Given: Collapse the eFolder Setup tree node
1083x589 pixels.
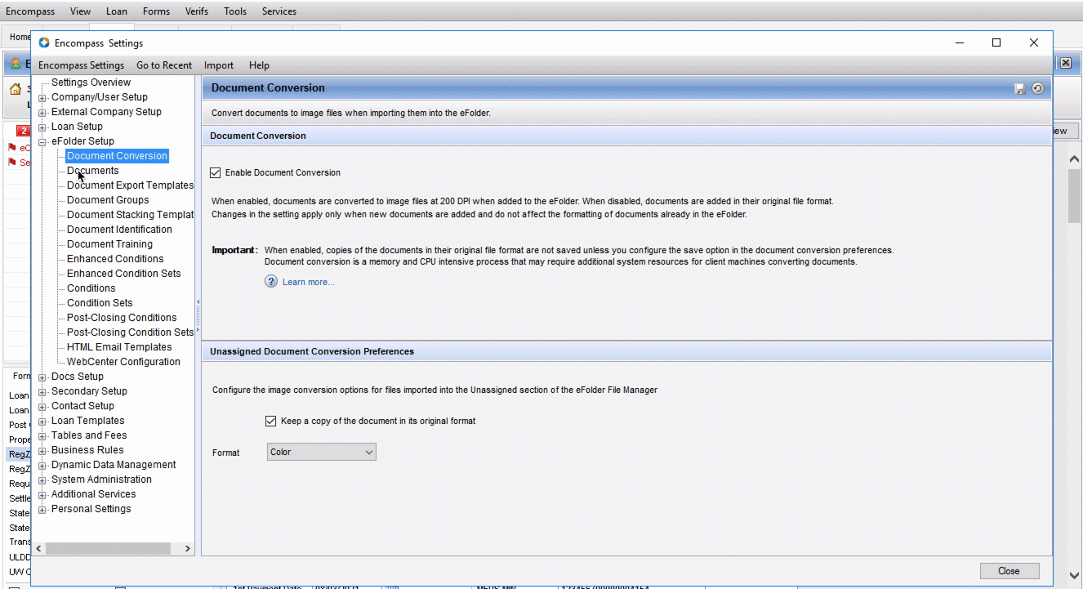Looking at the screenshot, I should point(42,142).
